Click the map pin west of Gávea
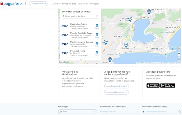Image resolution: width=182 pixels, height=115 pixels. point(106,42)
